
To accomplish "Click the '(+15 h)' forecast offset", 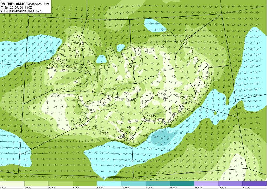I will click(38, 11).
